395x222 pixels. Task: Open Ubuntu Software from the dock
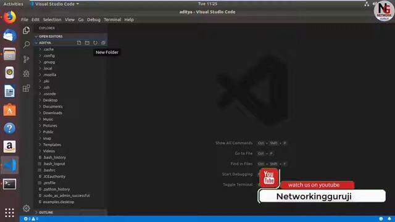point(10,110)
